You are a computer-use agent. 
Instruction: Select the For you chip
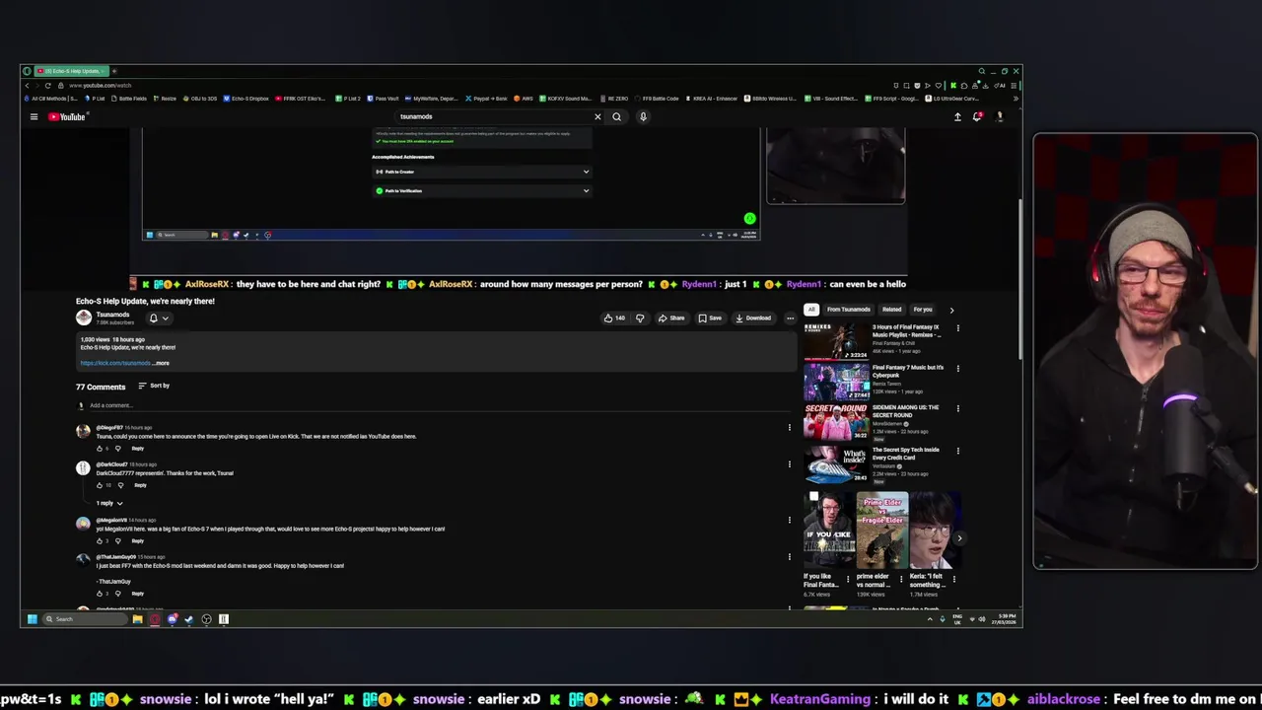(x=922, y=310)
